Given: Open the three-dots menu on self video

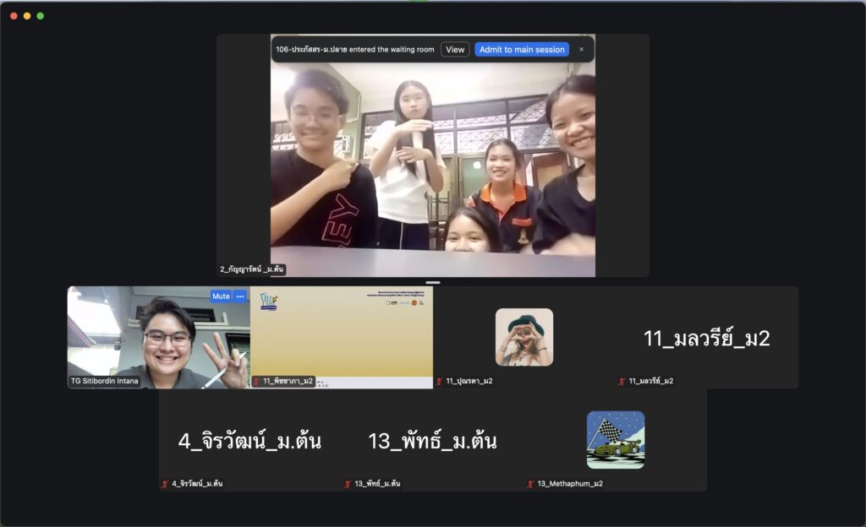Looking at the screenshot, I should click(240, 296).
